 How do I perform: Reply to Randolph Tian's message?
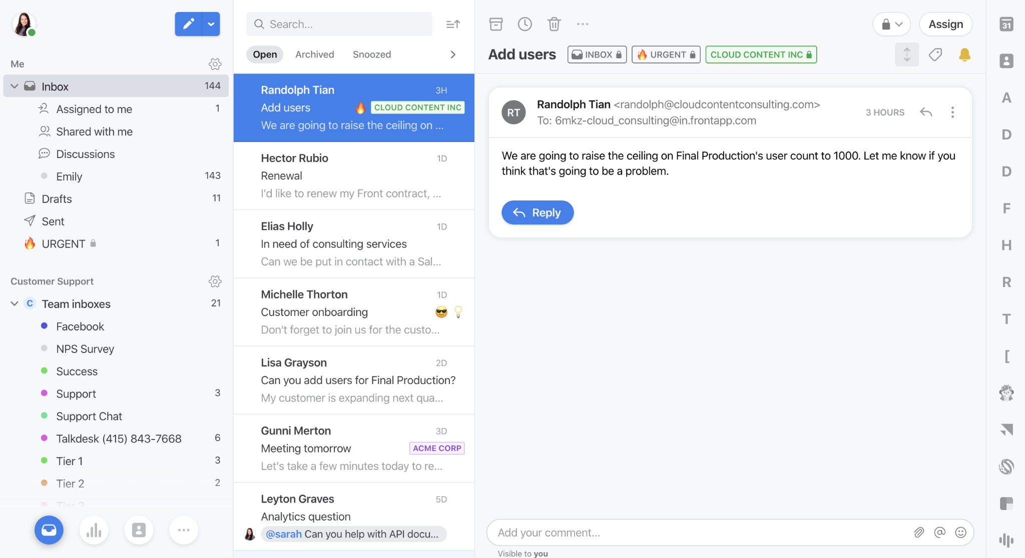pos(537,212)
